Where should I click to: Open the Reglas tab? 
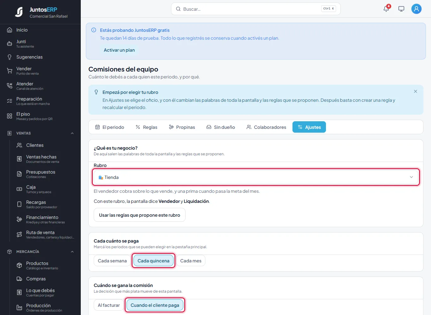(146, 127)
